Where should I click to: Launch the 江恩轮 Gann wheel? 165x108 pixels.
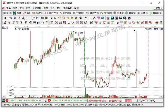(x=119, y=13)
